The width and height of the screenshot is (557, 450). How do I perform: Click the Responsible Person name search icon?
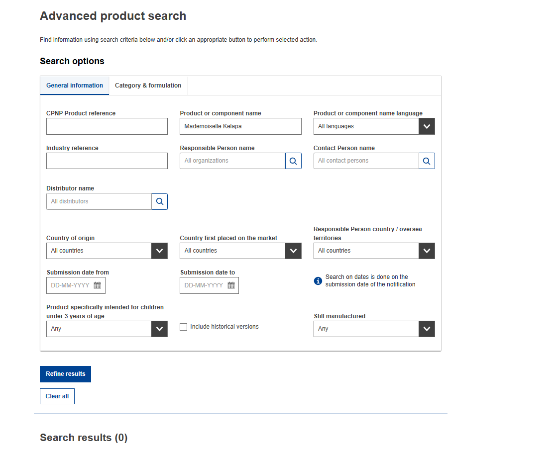[293, 161]
